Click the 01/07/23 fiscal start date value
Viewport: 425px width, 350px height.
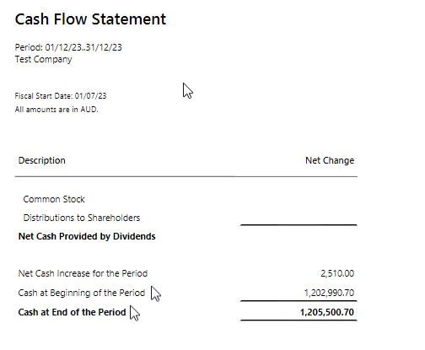click(x=90, y=96)
